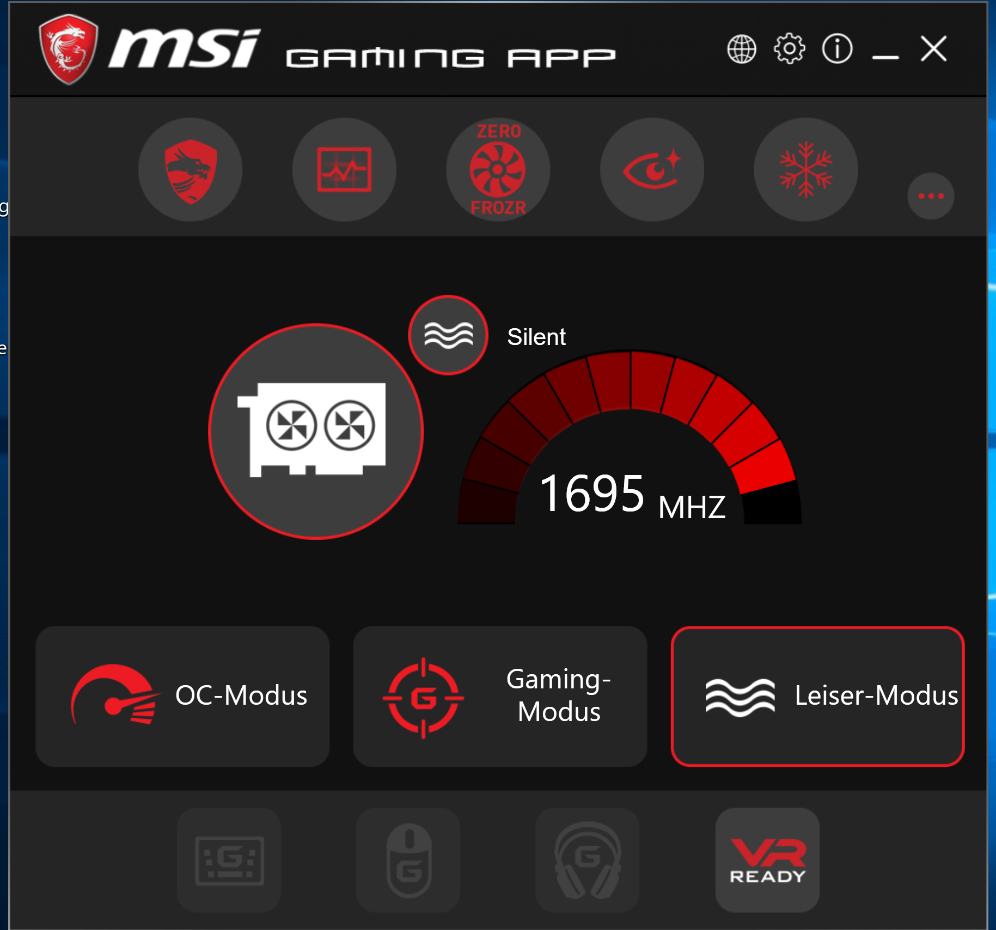Minimize the MSI Gaming App window
996x930 pixels.
[x=885, y=56]
